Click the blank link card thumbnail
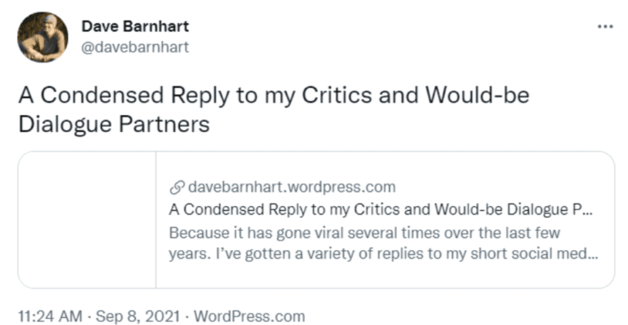This screenshot has height=325, width=628. [x=87, y=220]
